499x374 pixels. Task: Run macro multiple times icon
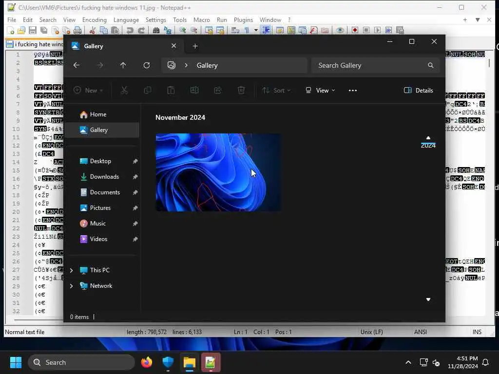coord(388,30)
